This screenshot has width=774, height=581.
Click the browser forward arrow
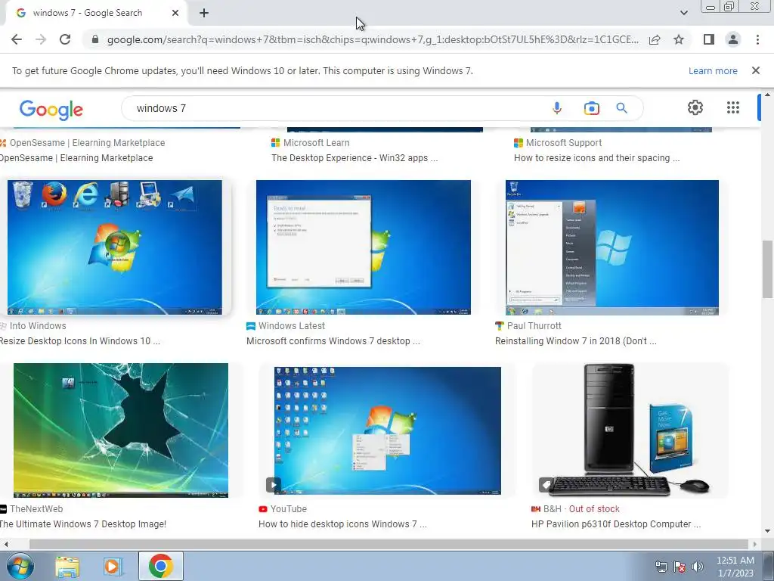(41, 39)
